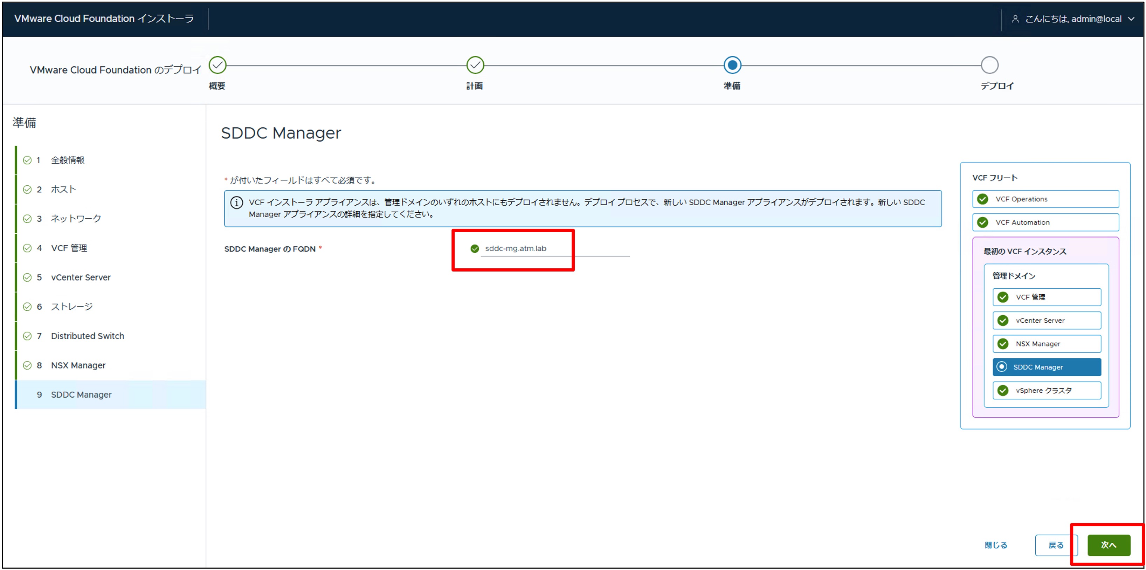Click the 次へ button

(x=1109, y=545)
